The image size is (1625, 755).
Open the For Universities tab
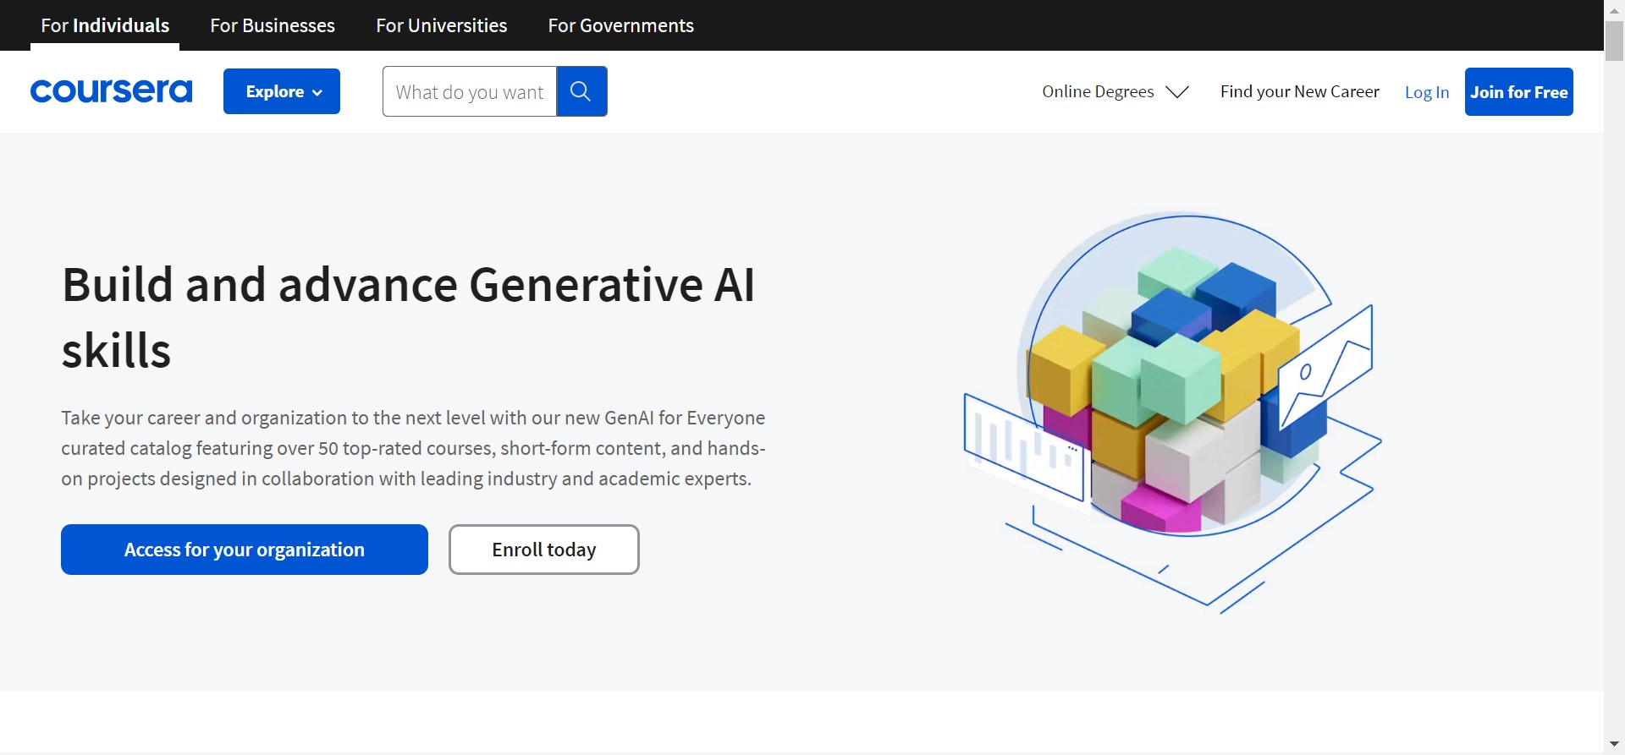coord(441,25)
